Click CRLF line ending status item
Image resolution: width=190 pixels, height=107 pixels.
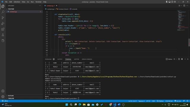(153, 101)
